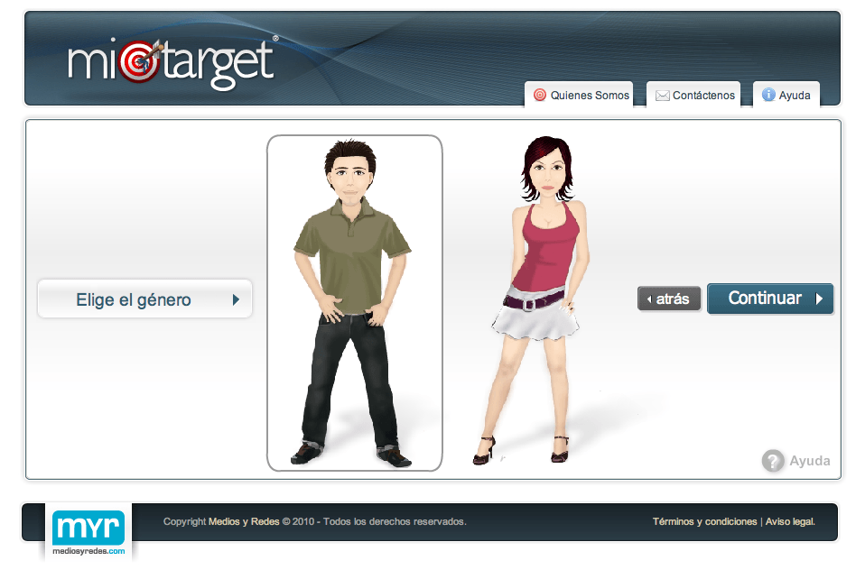
Task: Click the mitarget logo
Action: pyautogui.click(x=172, y=61)
